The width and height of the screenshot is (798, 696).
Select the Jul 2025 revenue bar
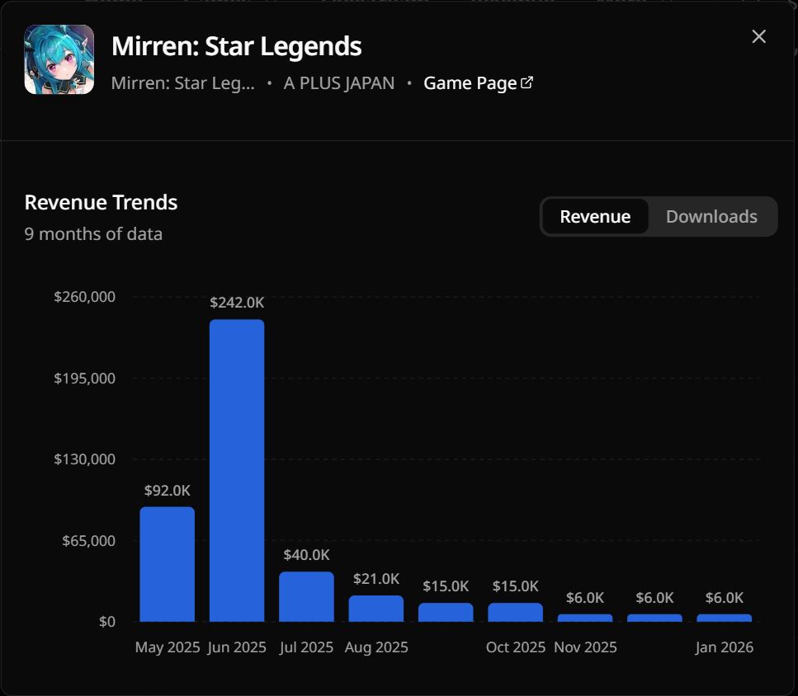(306, 597)
